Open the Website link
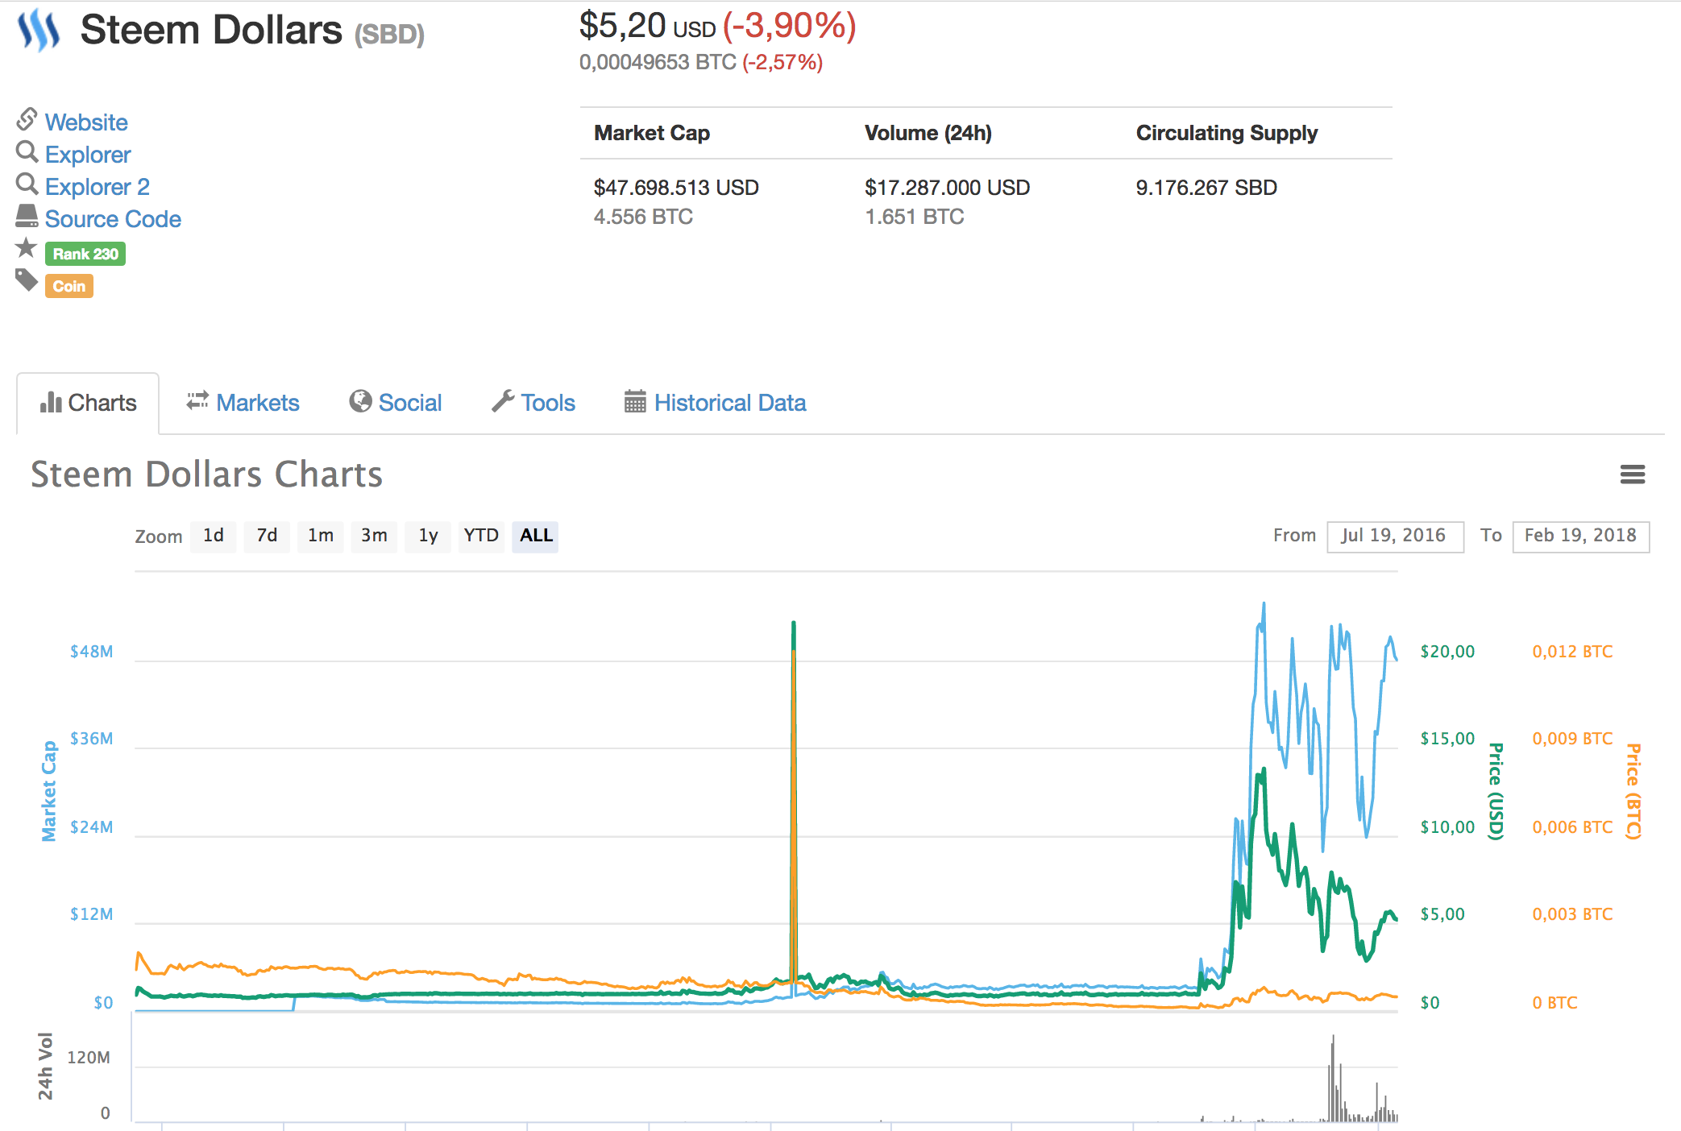1681x1131 pixels. [x=86, y=122]
